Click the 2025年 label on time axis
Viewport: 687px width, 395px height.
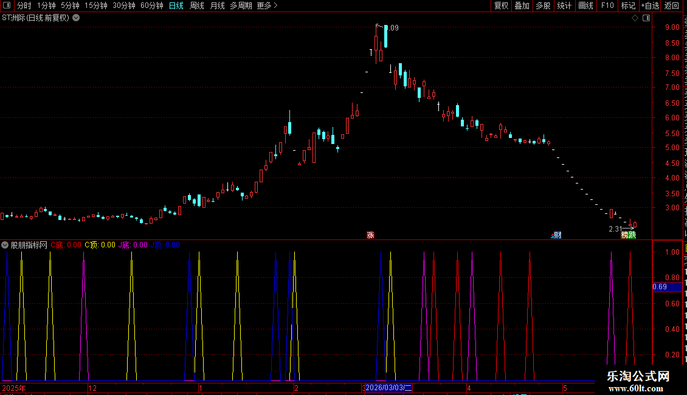tap(14, 388)
